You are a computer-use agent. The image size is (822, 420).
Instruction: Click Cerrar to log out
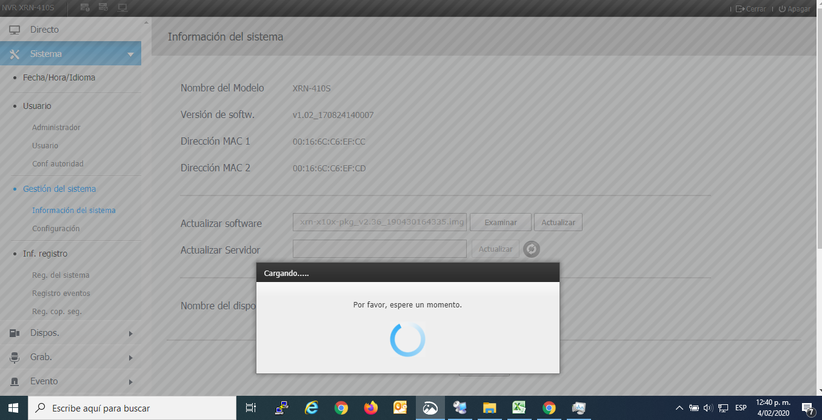751,9
